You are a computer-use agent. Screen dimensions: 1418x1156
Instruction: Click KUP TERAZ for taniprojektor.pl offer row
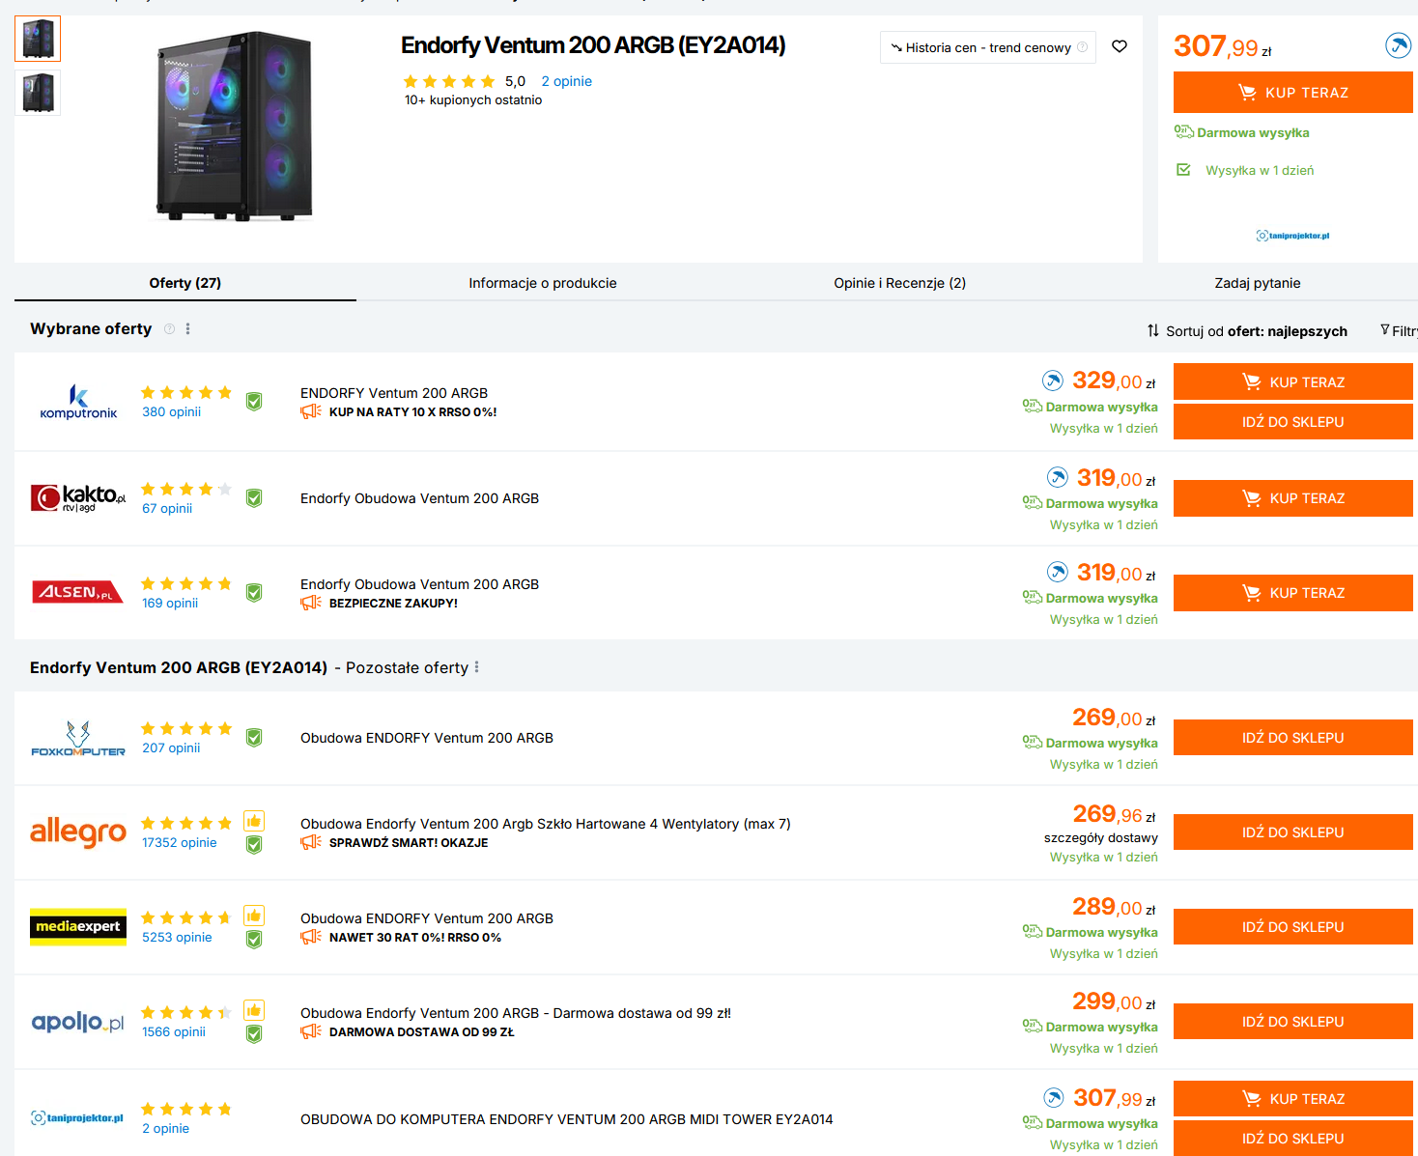pyautogui.click(x=1293, y=1099)
